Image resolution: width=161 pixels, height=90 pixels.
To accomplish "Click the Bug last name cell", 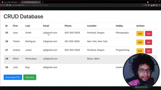I will tap(27, 67).
